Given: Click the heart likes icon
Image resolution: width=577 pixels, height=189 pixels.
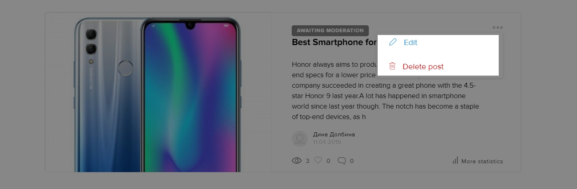Looking at the screenshot, I should point(318,160).
